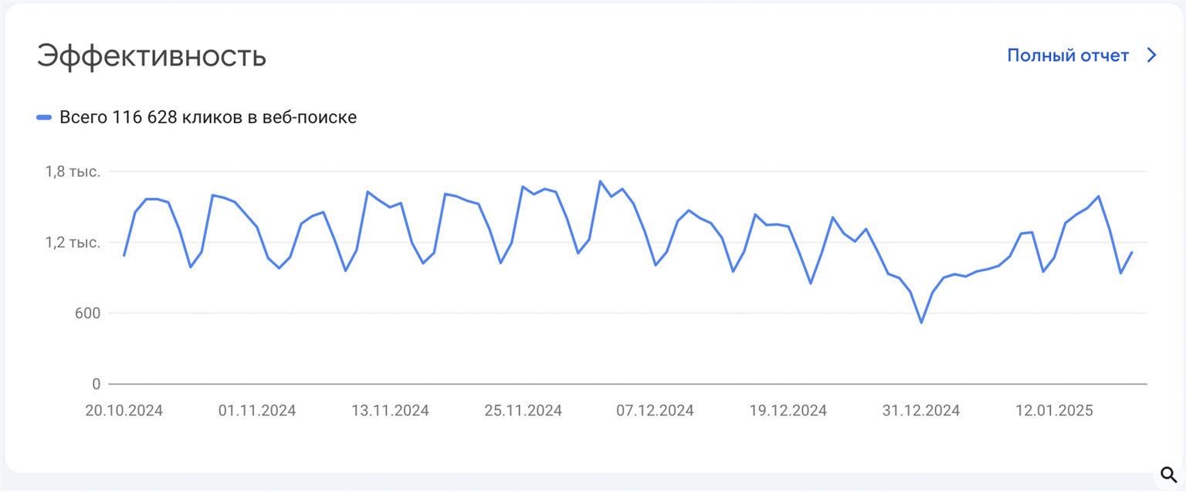Select the 12.01.2025 axis date
This screenshot has height=491, width=1186.
[x=1054, y=410]
